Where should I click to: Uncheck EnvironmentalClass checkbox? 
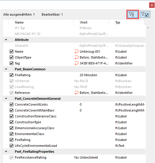[12, 134]
